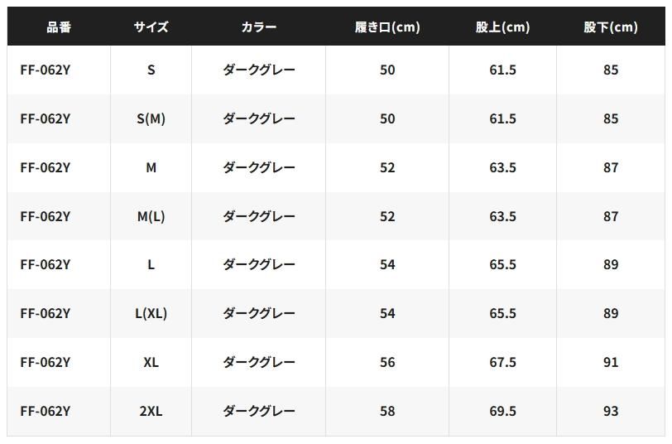Select the size M(L) cell
Screen dimensions: 672x444
[151, 217]
